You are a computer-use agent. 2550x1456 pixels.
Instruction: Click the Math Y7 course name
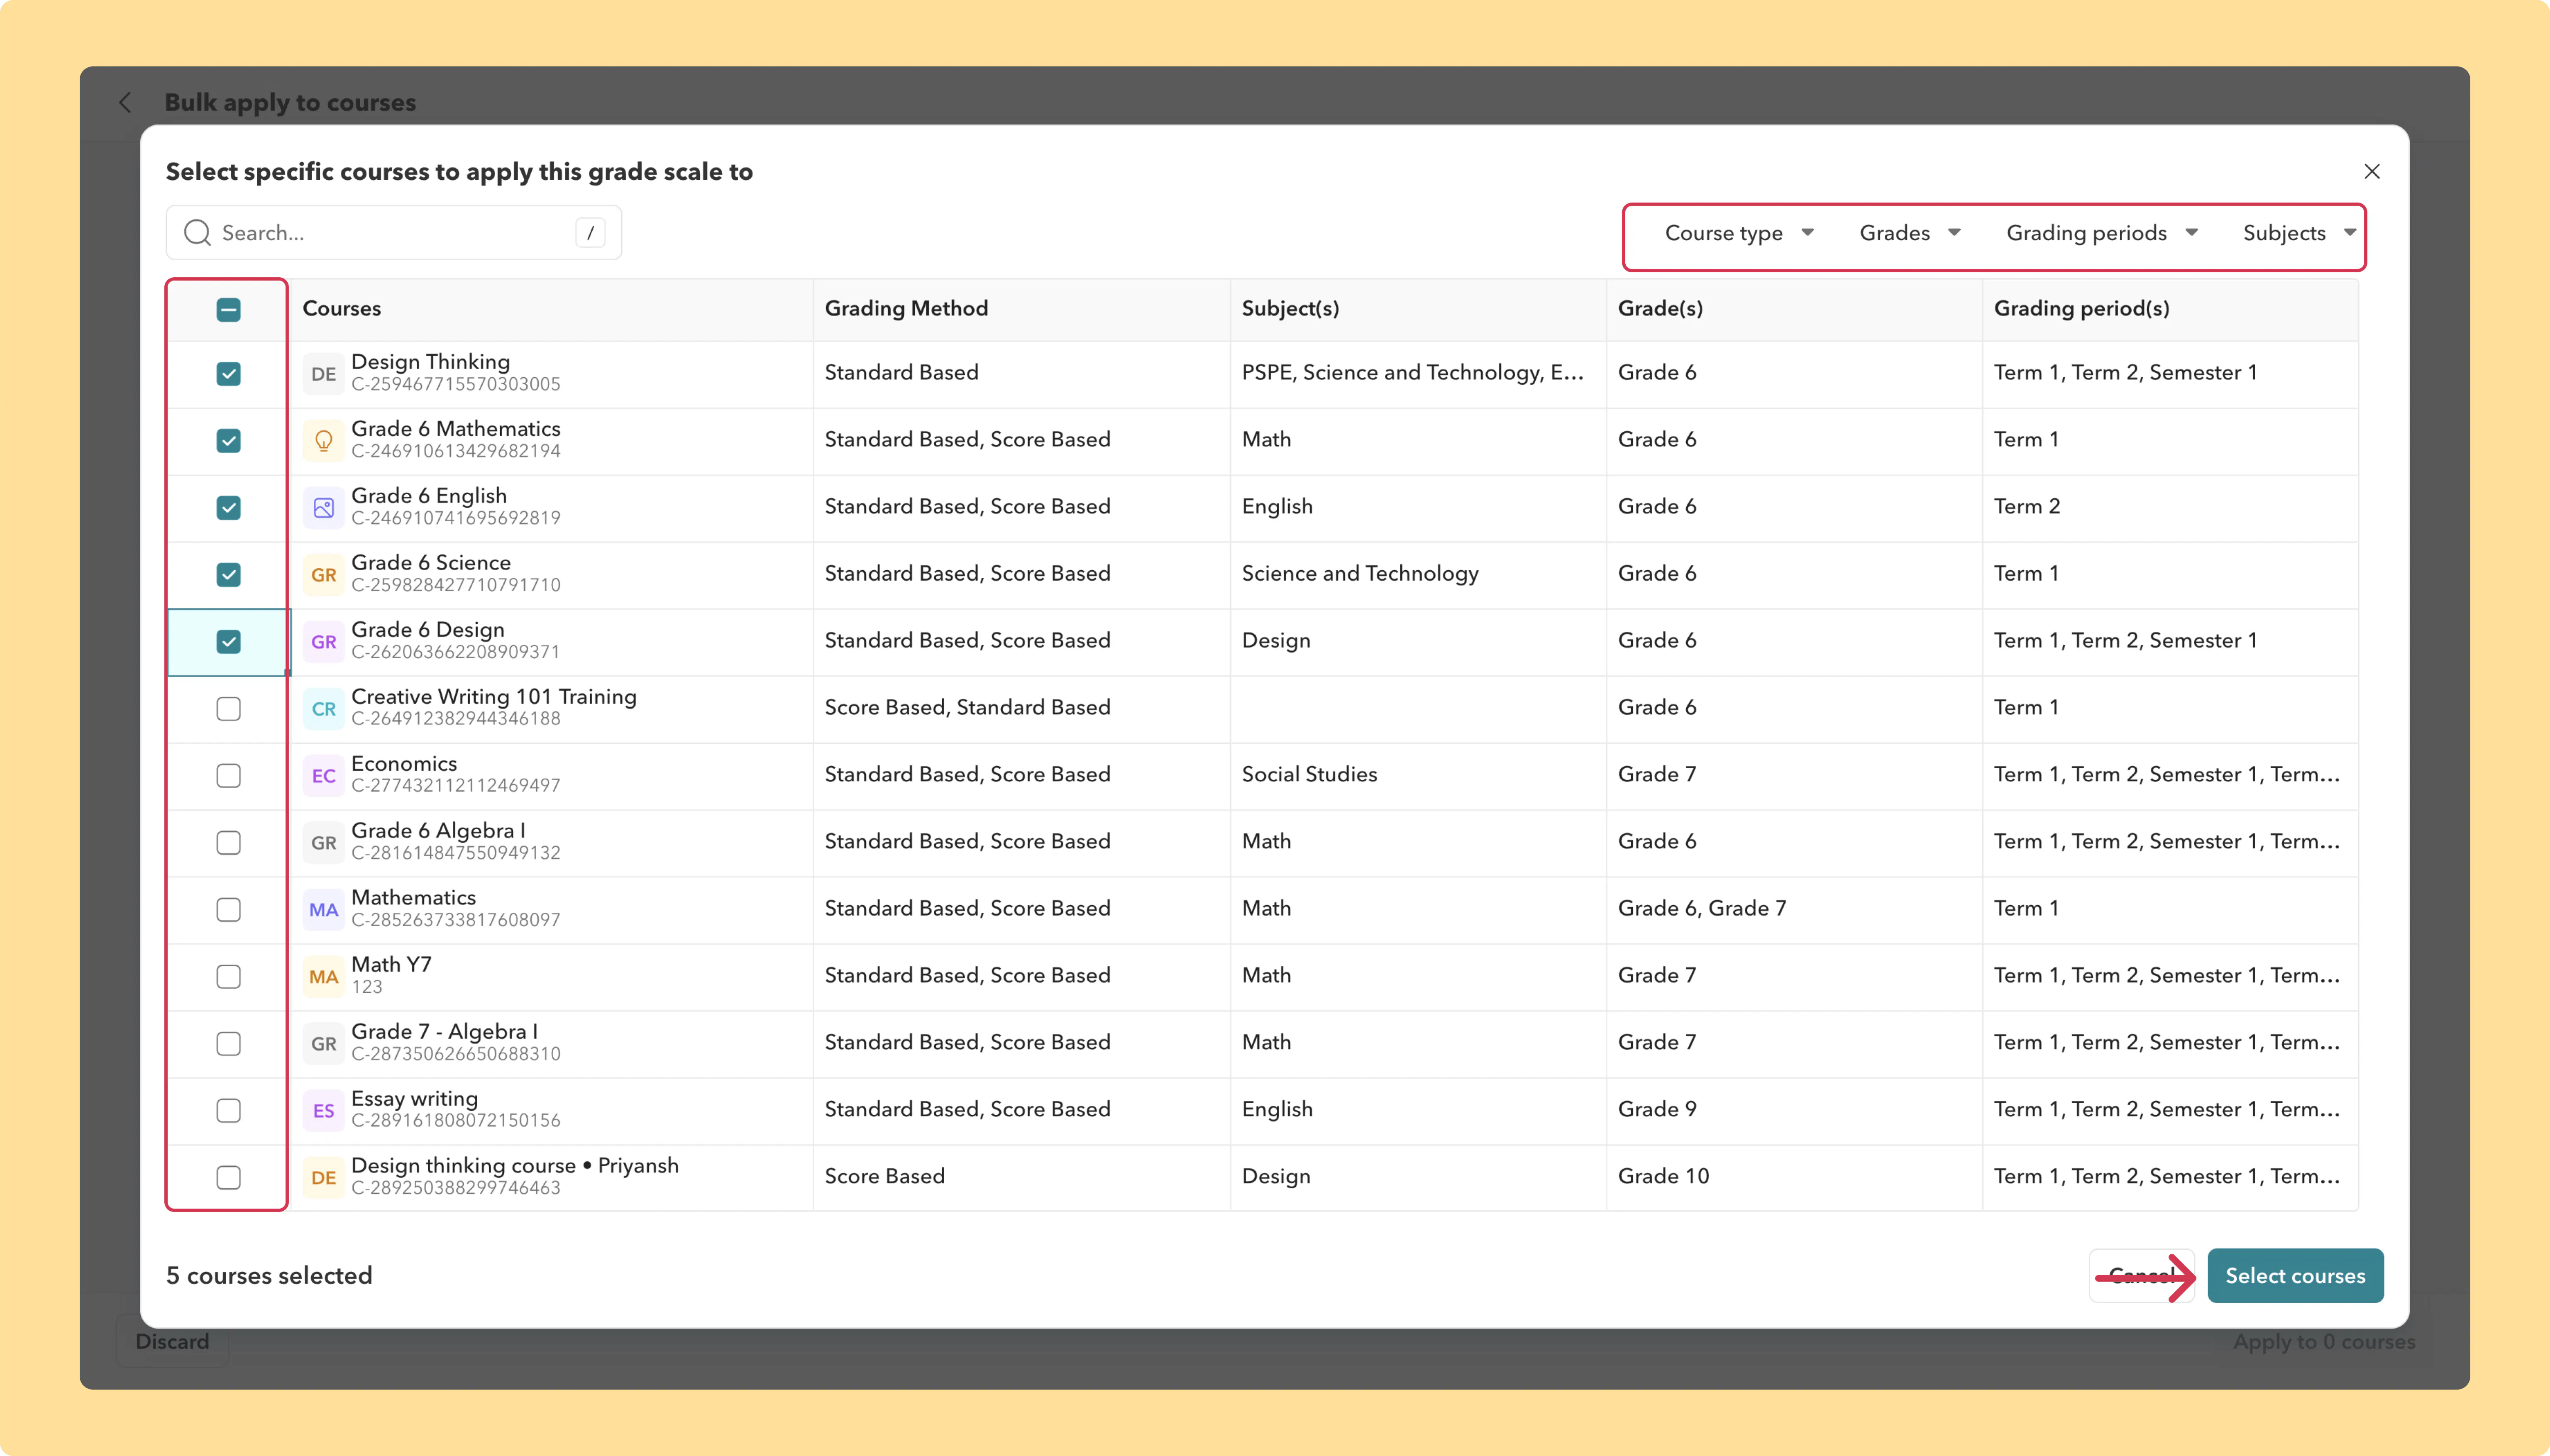[x=391, y=965]
